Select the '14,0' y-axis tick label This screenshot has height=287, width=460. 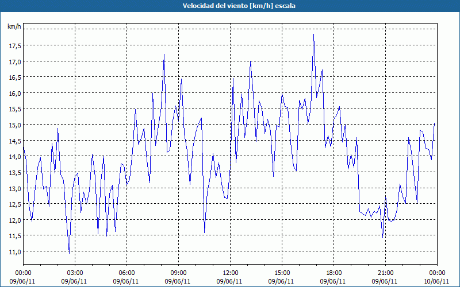pos(14,156)
